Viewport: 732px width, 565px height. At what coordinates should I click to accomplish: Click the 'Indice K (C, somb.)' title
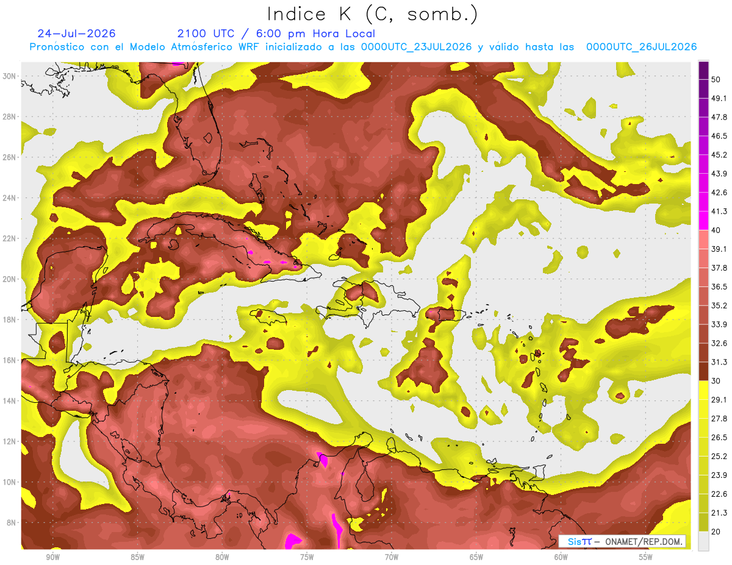[372, 14]
